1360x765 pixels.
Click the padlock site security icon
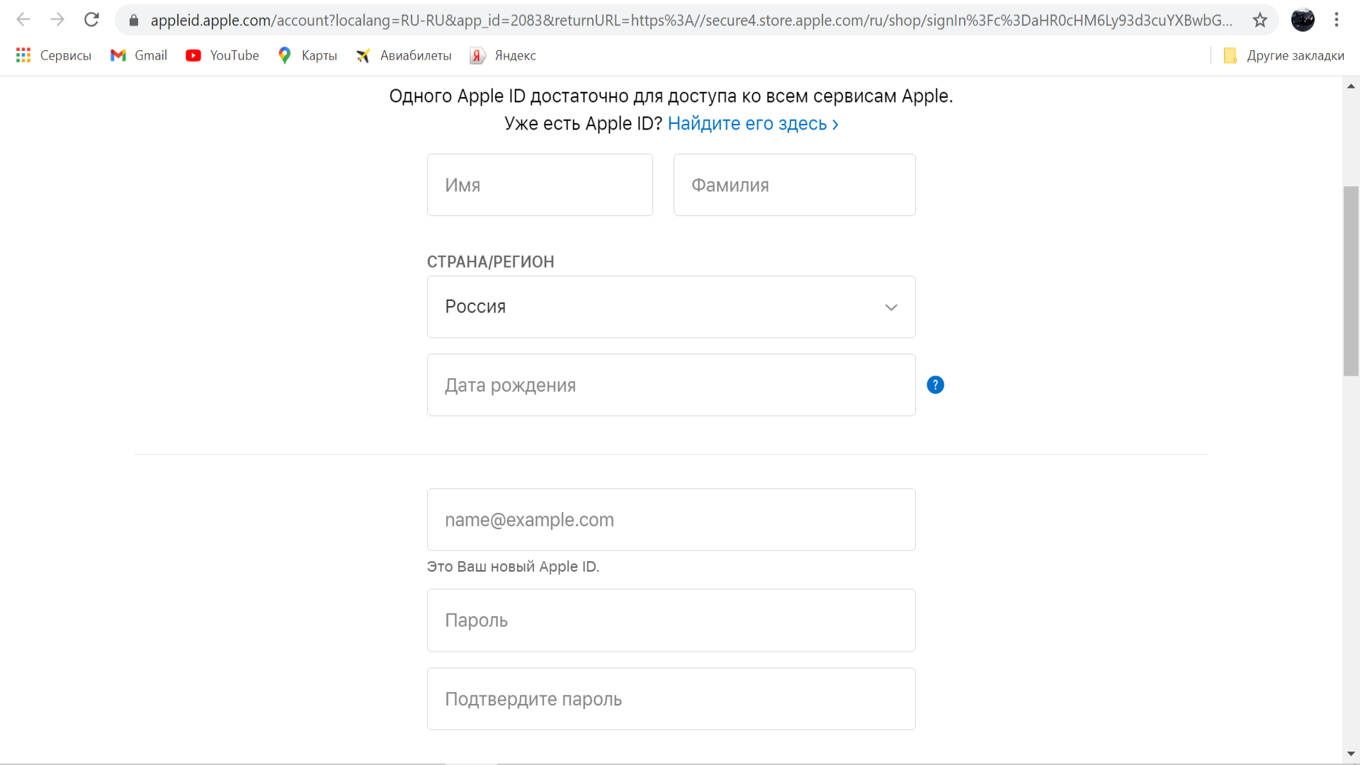click(x=134, y=21)
